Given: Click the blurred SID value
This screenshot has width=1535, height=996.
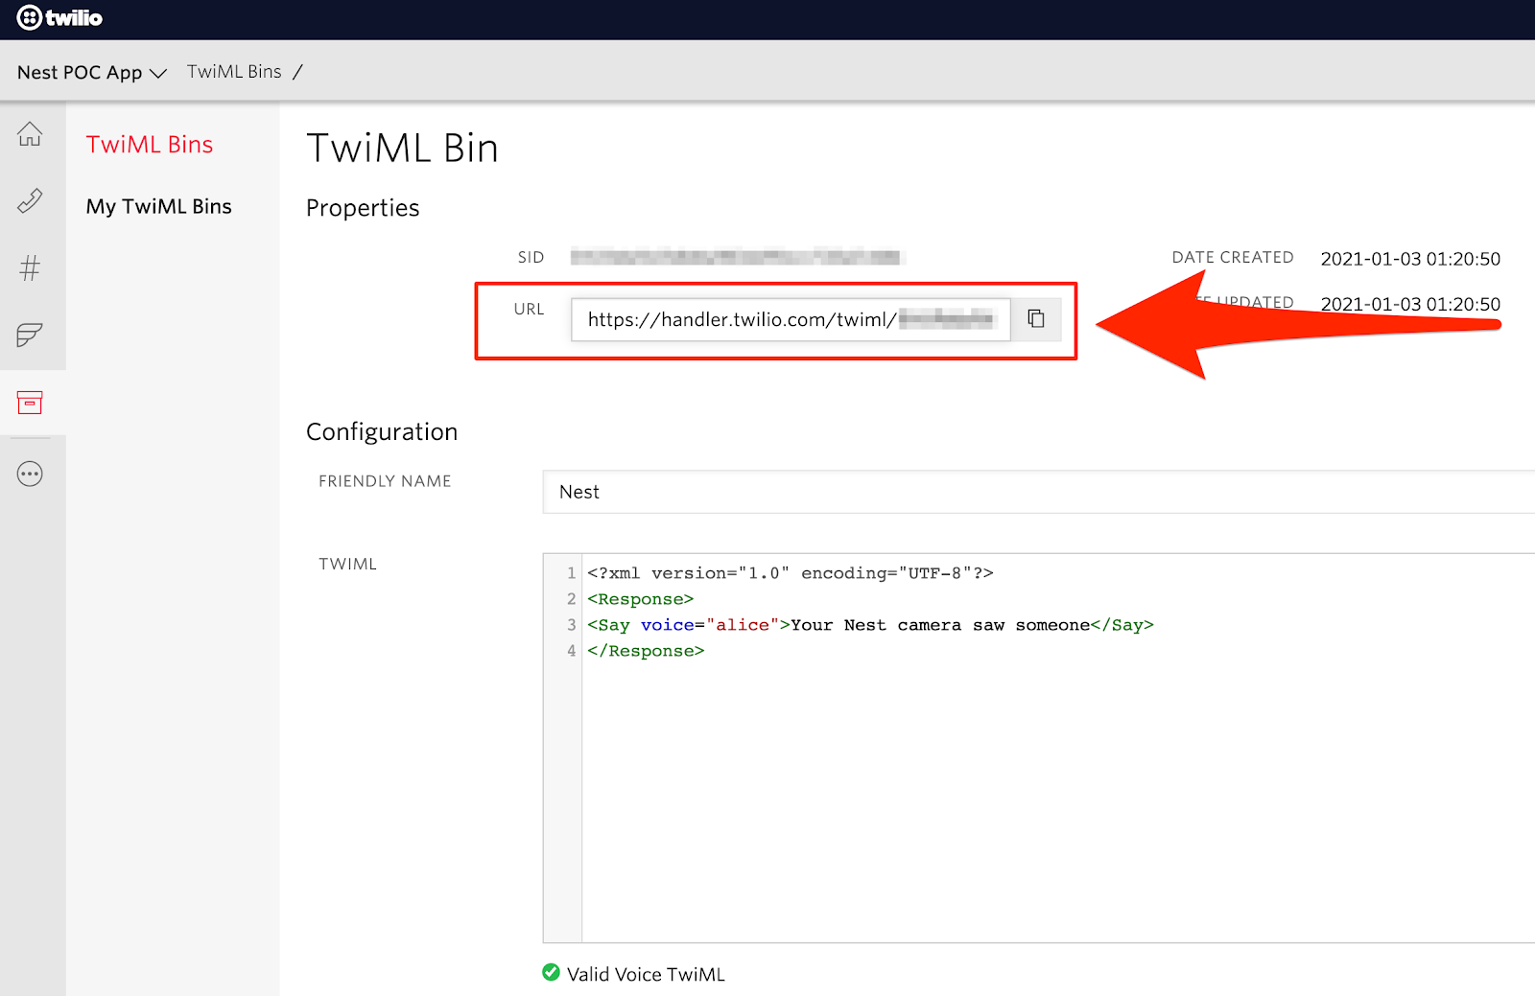Looking at the screenshot, I should 737,257.
